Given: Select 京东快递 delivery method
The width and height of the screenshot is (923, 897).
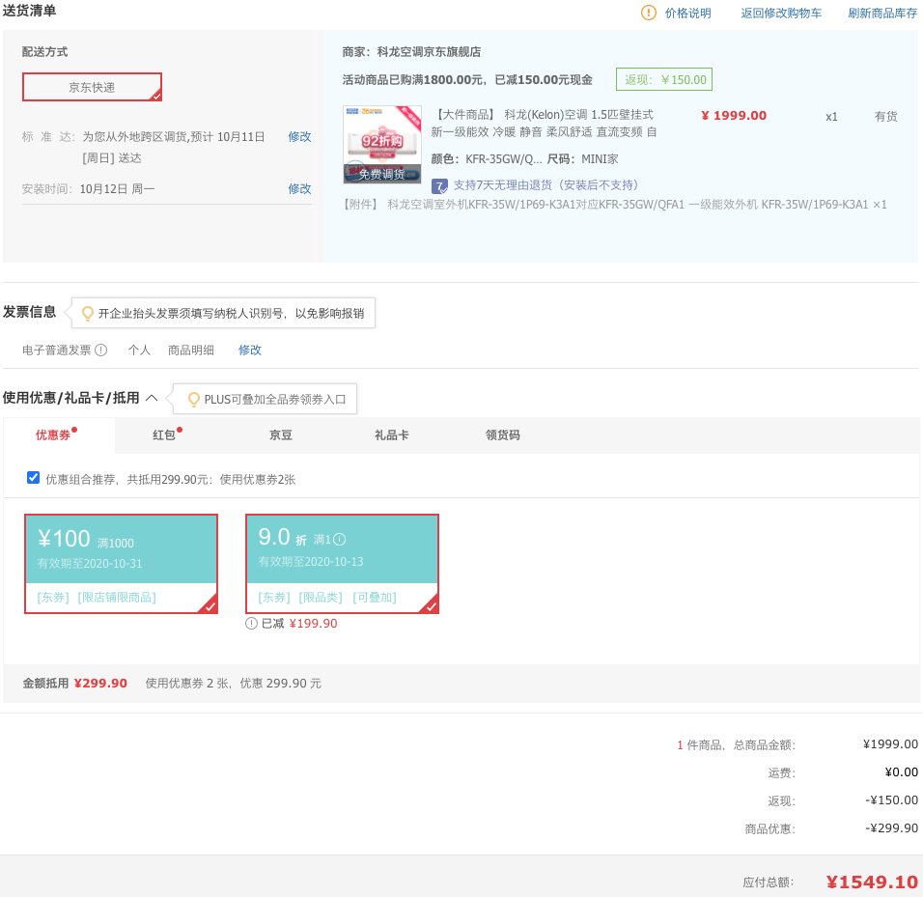Looking at the screenshot, I should pos(92,87).
